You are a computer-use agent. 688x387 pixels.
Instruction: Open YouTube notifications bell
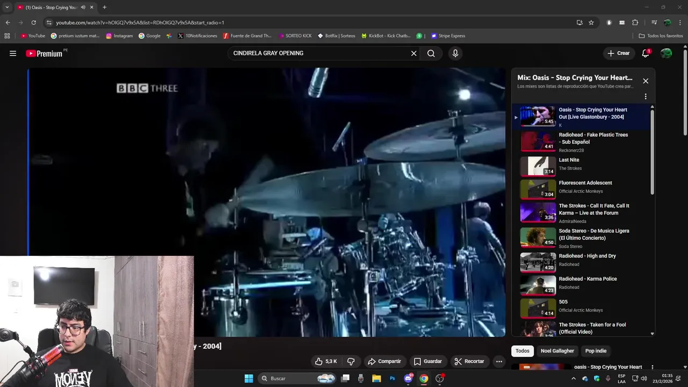646,53
